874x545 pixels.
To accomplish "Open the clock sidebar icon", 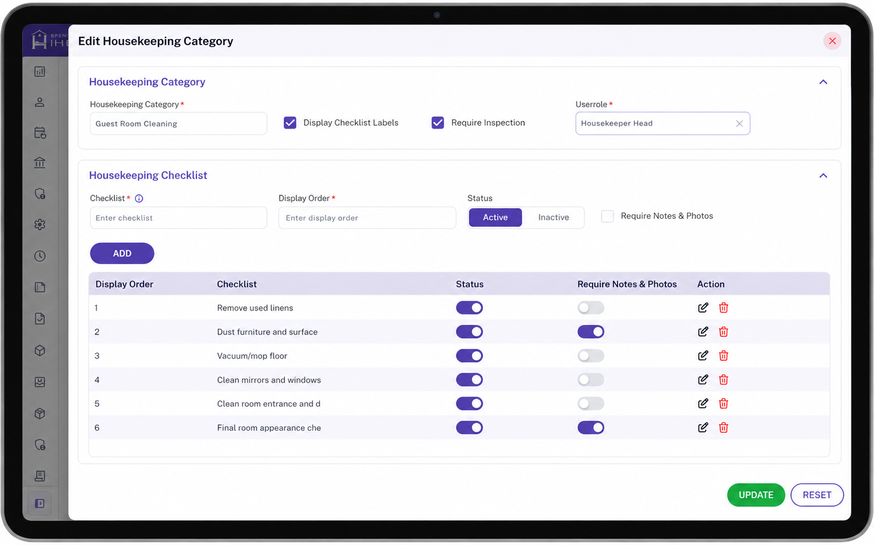I will pyautogui.click(x=40, y=256).
